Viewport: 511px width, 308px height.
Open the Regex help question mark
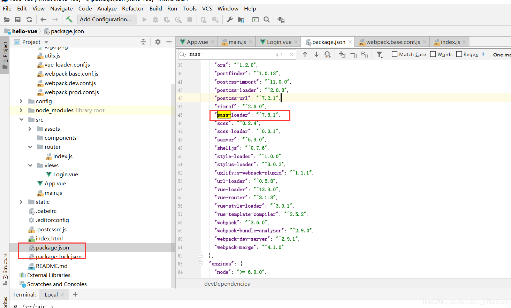pos(483,54)
